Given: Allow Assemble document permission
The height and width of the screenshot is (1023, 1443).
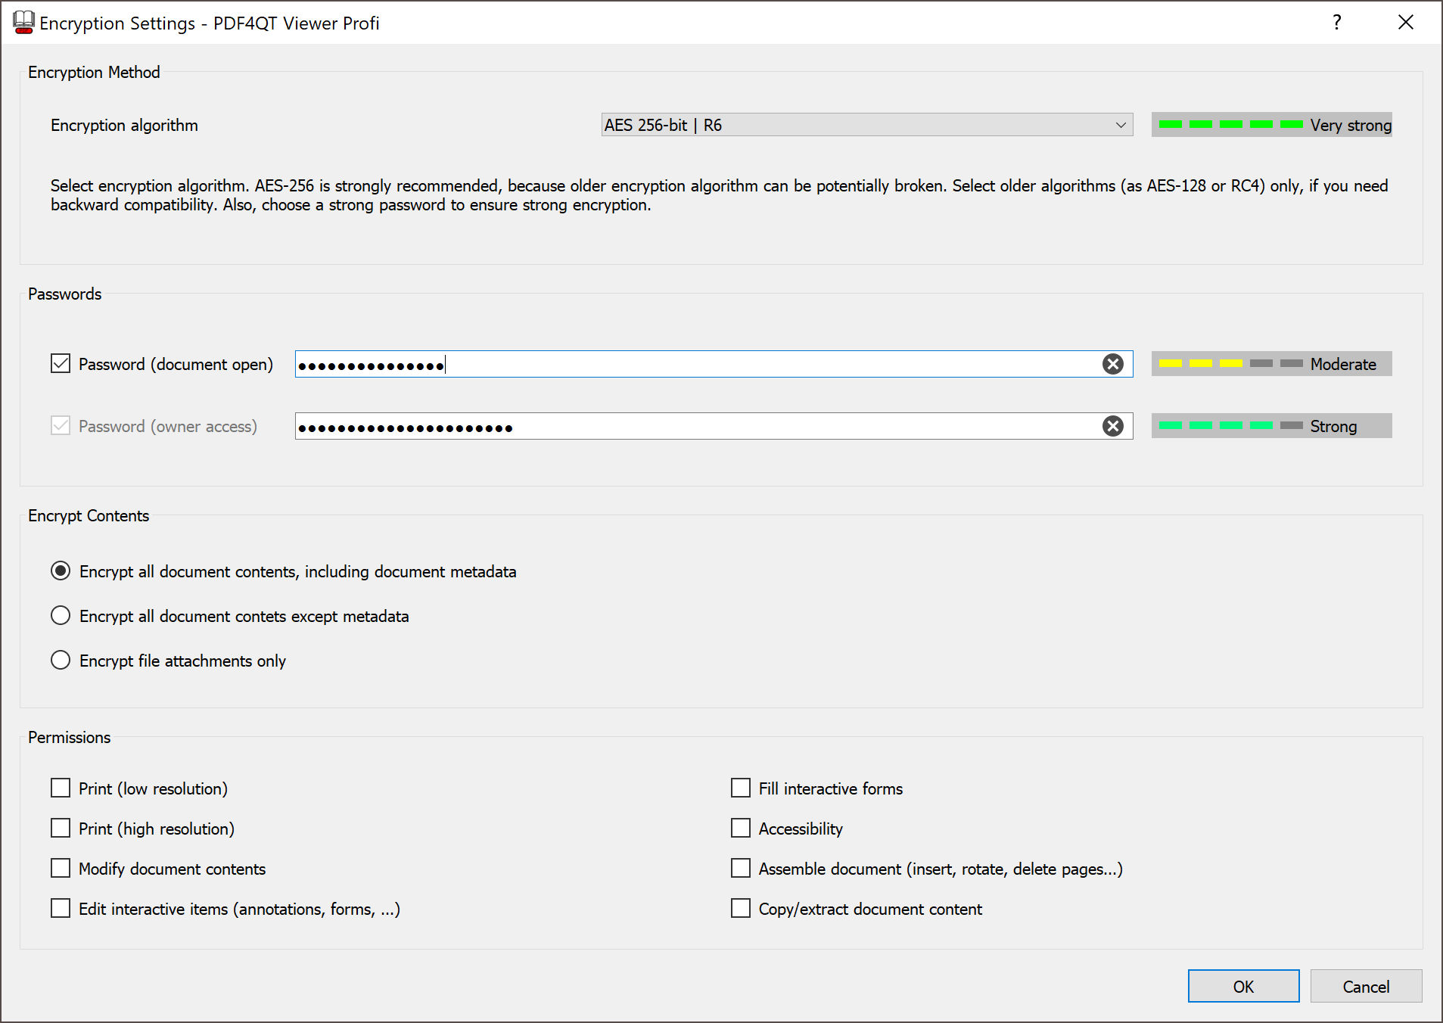Looking at the screenshot, I should (741, 869).
